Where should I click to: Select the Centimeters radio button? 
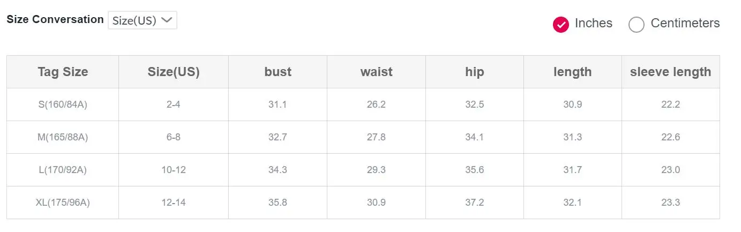[x=636, y=24]
